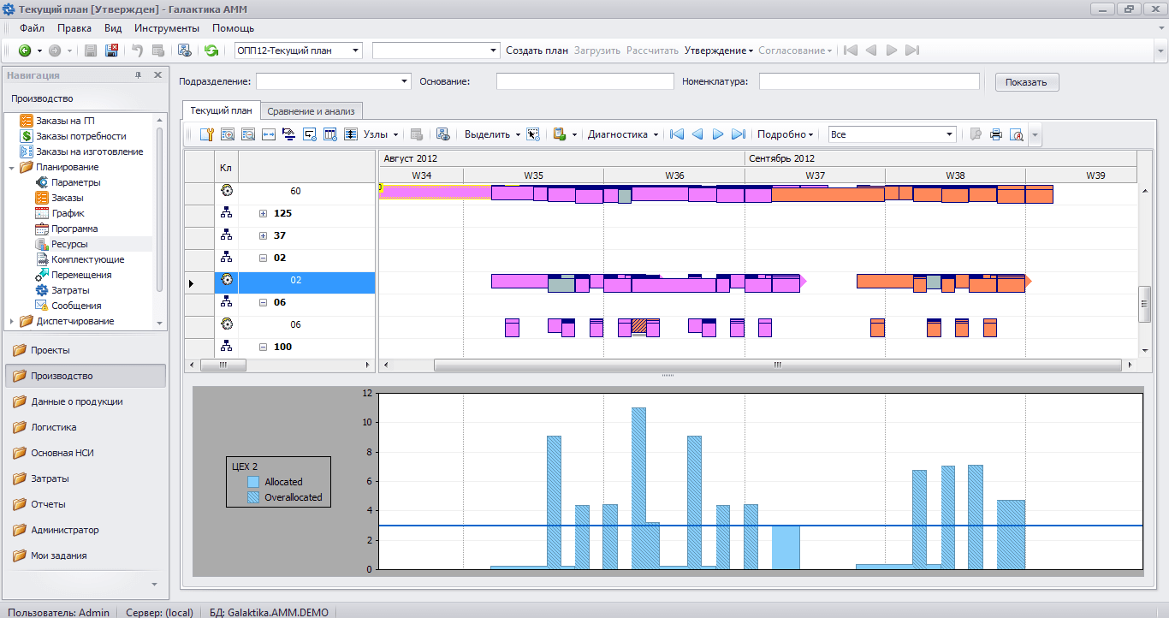Click the row height adjust icon
The height and width of the screenshot is (618, 1169).
[x=351, y=134]
